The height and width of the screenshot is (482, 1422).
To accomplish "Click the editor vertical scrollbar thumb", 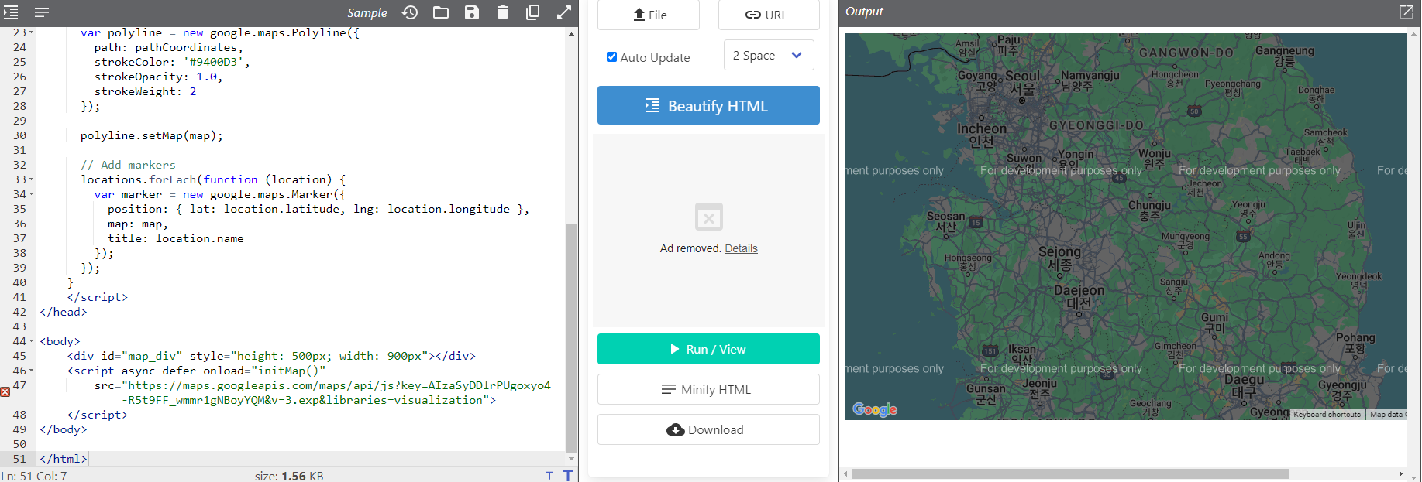I will pyautogui.click(x=571, y=337).
